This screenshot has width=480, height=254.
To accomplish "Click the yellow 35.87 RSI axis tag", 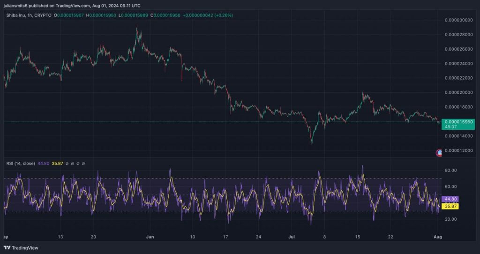I will 450,207.
